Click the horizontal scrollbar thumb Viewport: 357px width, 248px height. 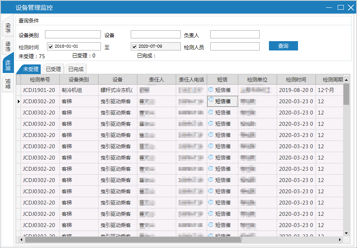(133, 239)
